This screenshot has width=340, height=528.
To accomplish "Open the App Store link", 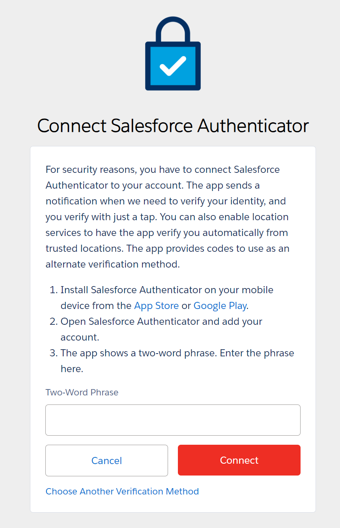I will coord(156,306).
